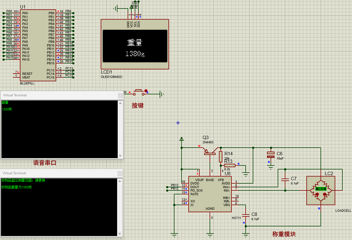
Task: Click the C7 0.1uF capacitor
Action: point(284,179)
